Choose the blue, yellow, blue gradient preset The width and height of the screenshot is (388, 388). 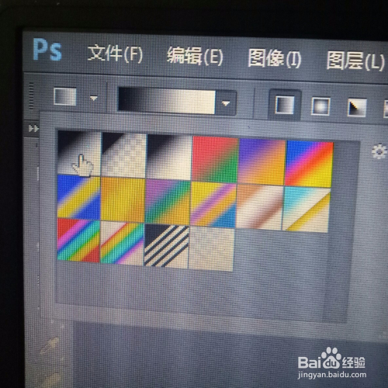tap(78, 198)
